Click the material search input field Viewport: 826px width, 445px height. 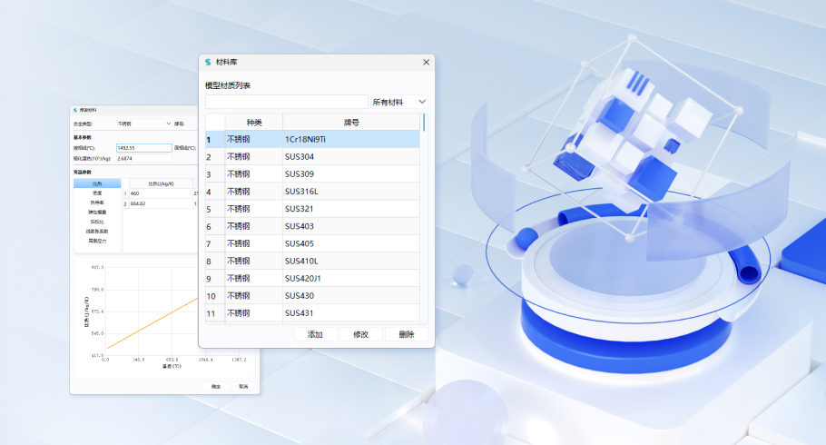[287, 103]
